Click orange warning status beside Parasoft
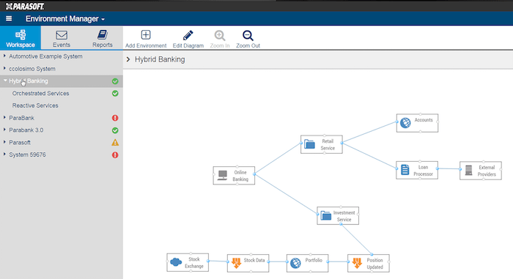The width and height of the screenshot is (513, 279). 115,142
